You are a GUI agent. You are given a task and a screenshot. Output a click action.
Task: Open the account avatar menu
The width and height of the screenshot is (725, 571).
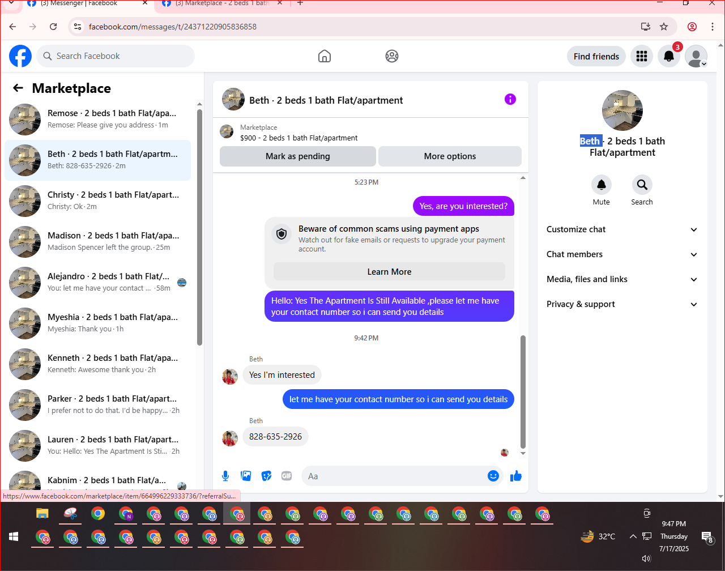pos(696,56)
